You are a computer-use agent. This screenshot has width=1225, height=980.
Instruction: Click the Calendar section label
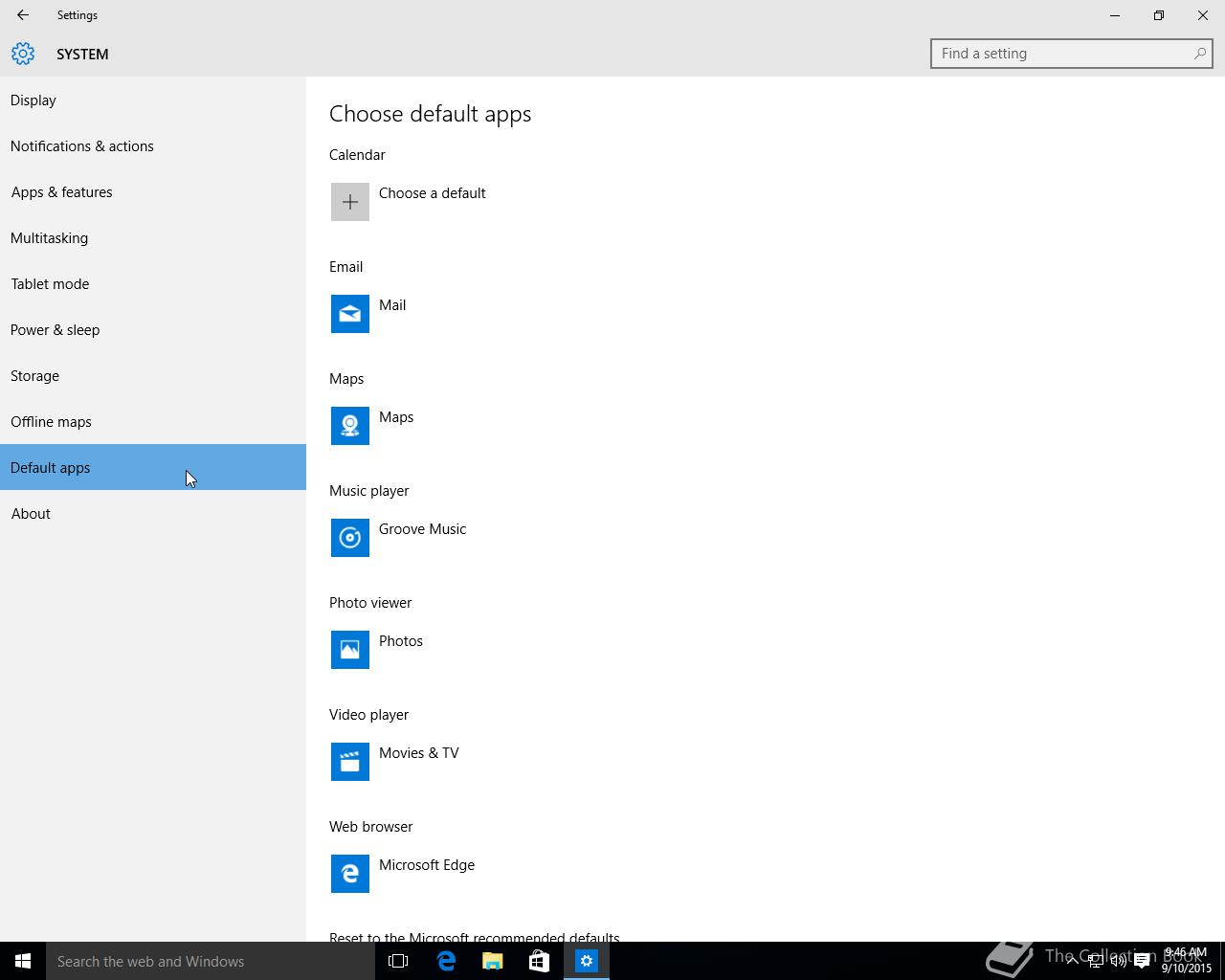coord(357,155)
